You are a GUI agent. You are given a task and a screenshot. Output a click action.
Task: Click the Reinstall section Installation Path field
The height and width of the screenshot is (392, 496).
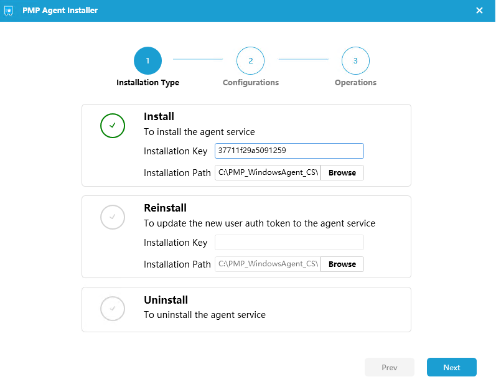[268, 264]
